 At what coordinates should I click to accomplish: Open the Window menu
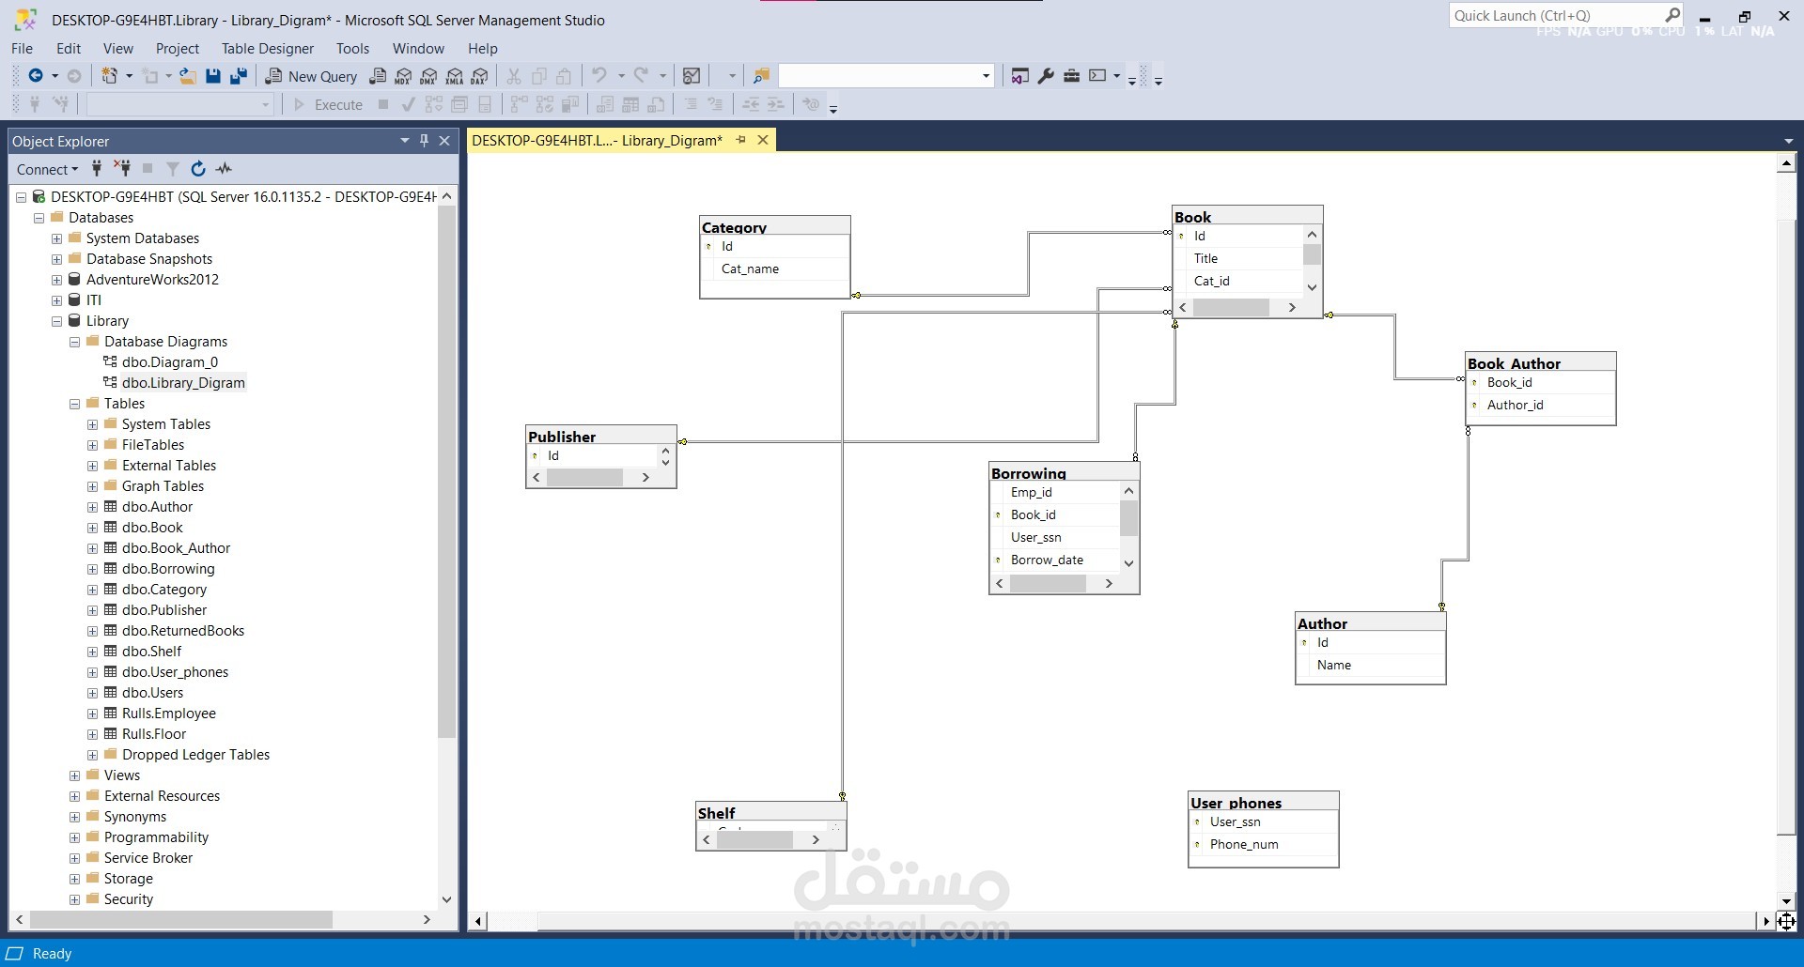pos(418,48)
